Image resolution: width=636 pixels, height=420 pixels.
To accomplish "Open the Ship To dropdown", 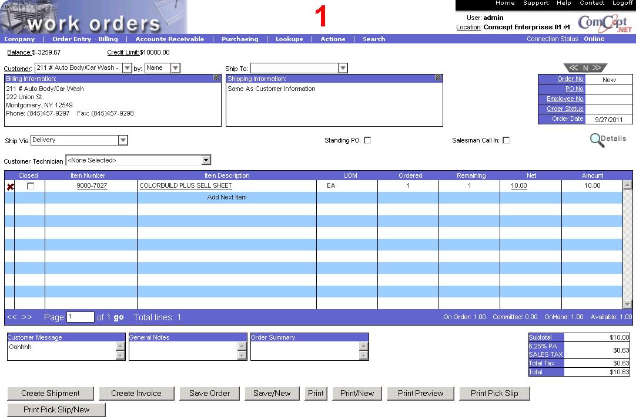I will pos(343,69).
